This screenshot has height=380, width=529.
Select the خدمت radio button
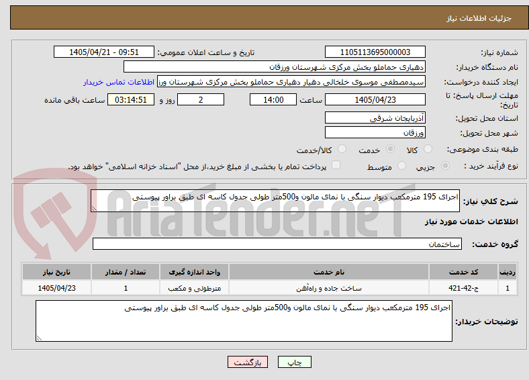[x=390, y=149]
